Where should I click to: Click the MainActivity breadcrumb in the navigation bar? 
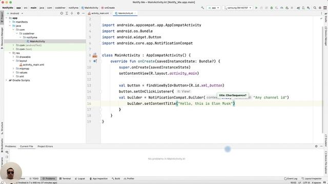point(90,8)
